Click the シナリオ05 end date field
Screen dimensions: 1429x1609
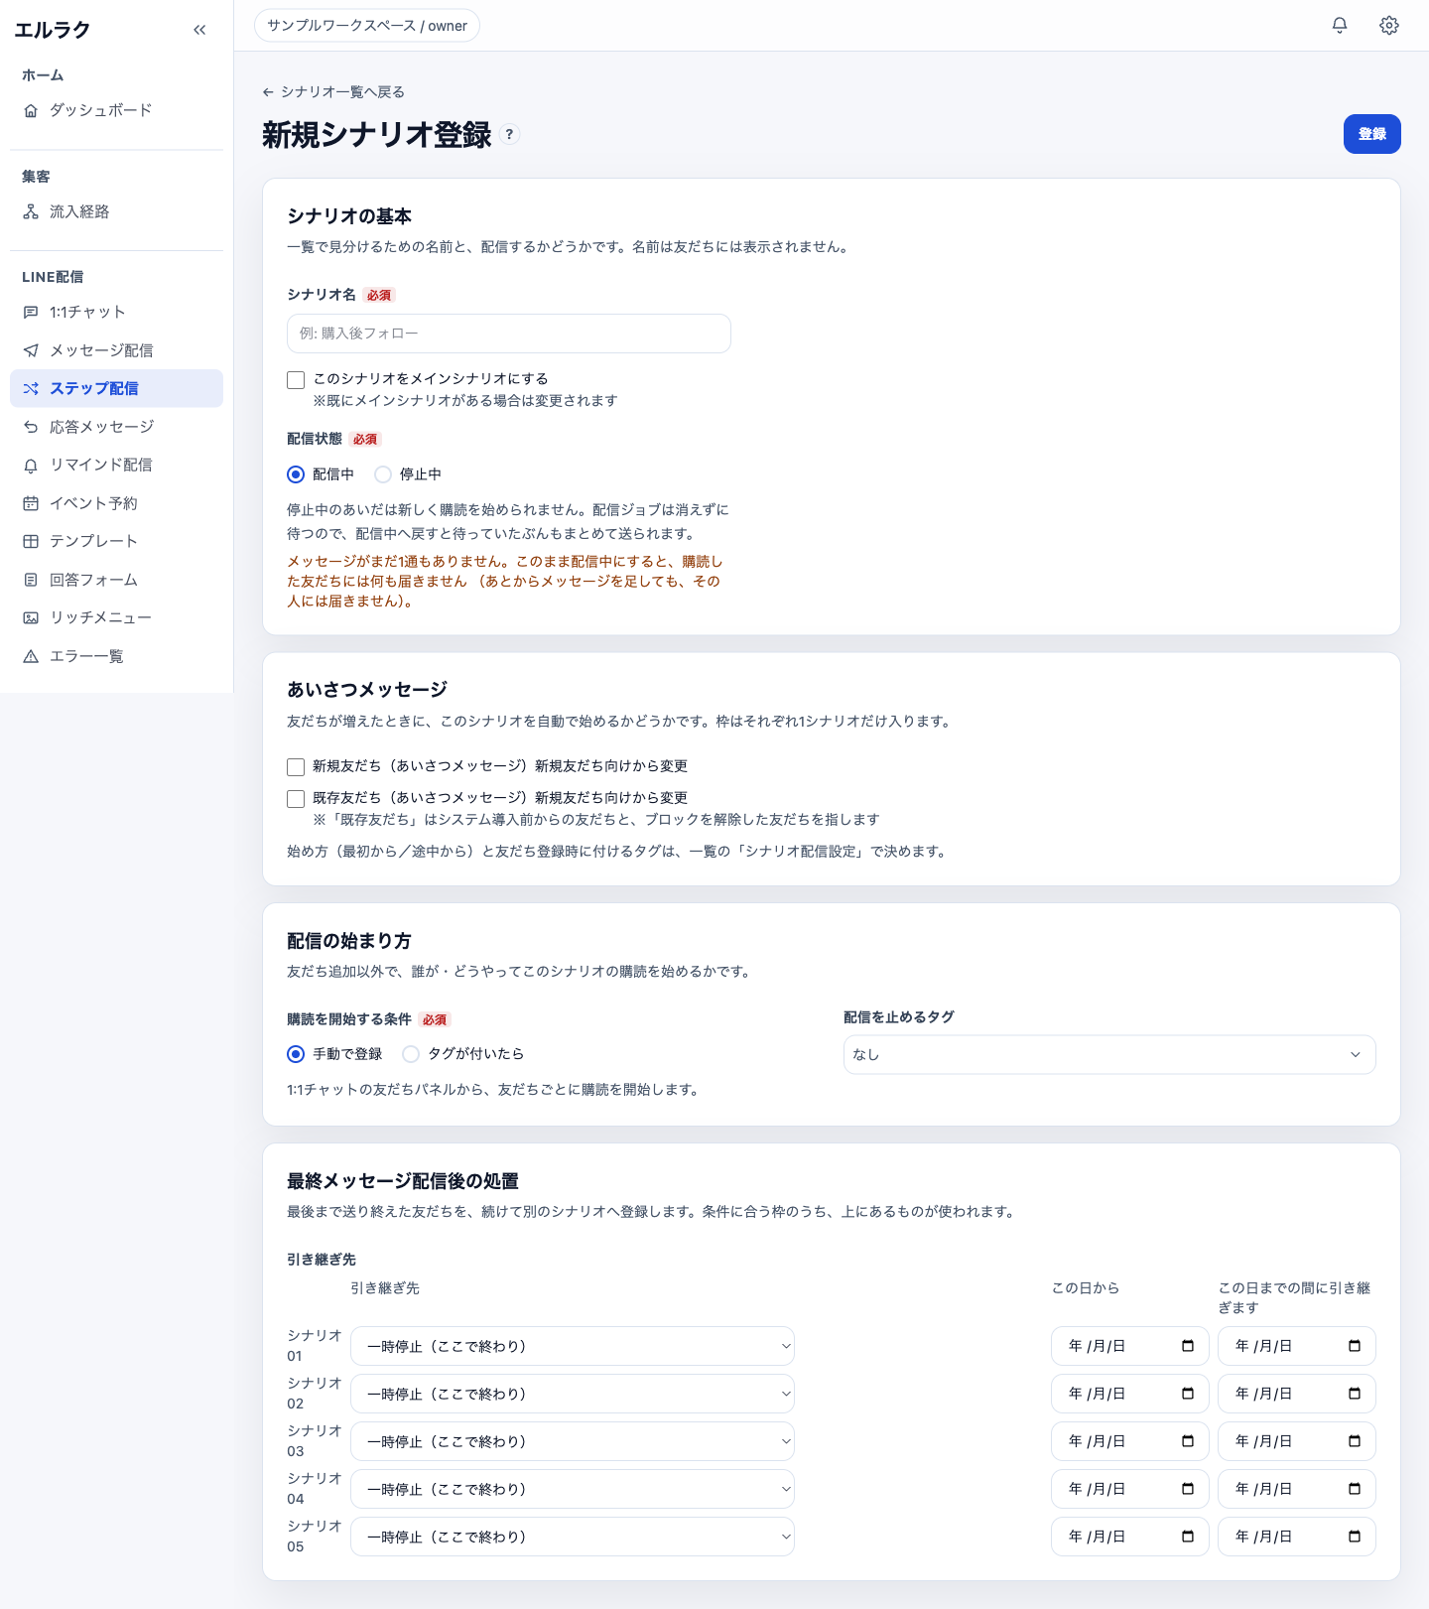point(1296,1537)
